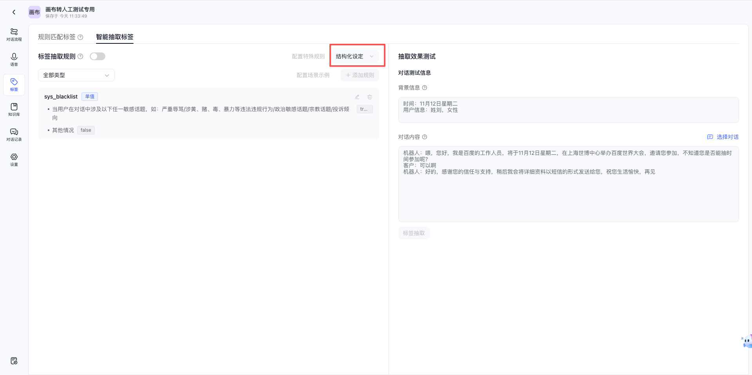Image resolution: width=752 pixels, height=375 pixels.
Task: Click help icon next to 标签抽取规则
Action: pyautogui.click(x=80, y=56)
